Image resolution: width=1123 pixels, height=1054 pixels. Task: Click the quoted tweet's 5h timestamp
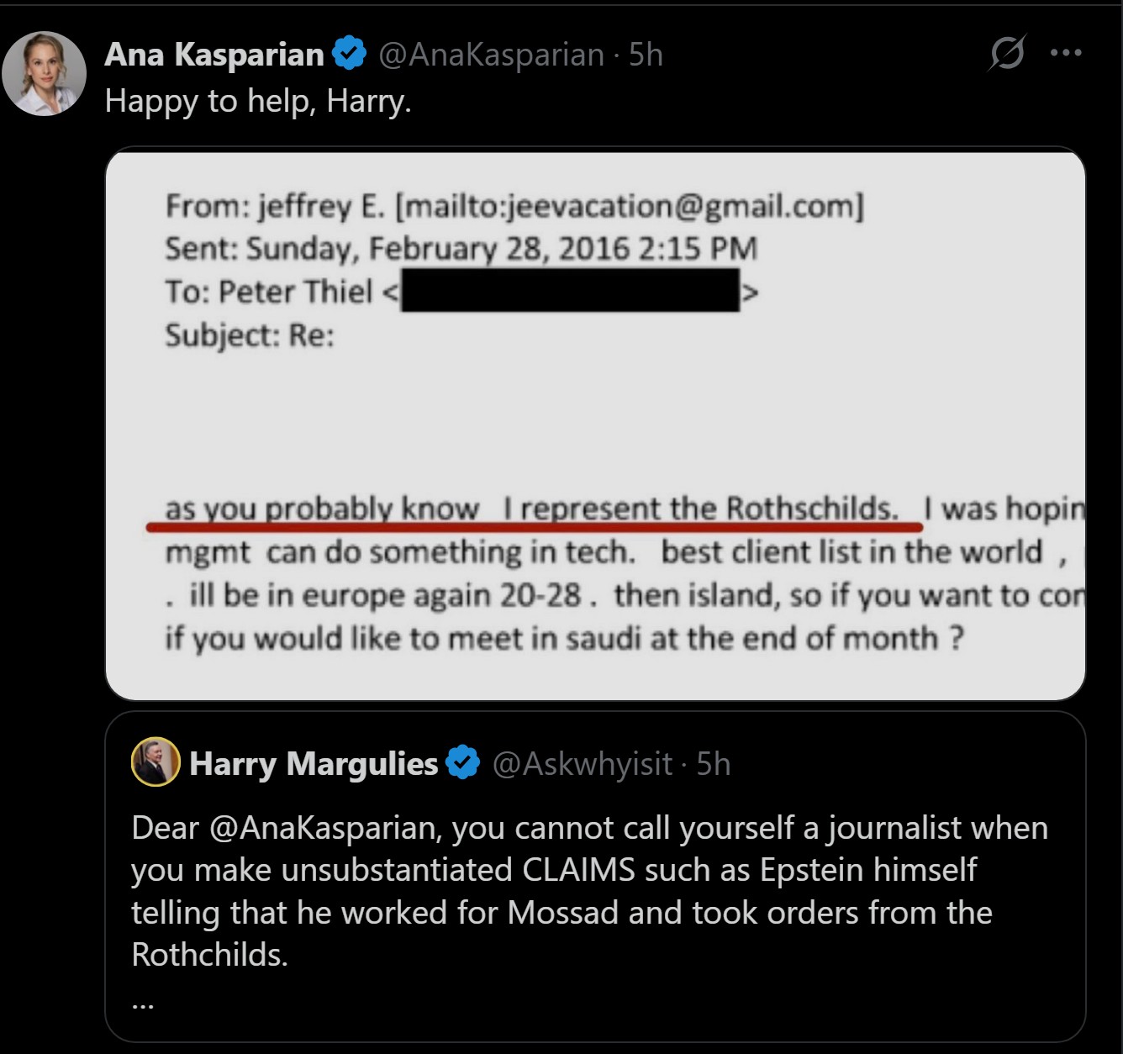(714, 764)
